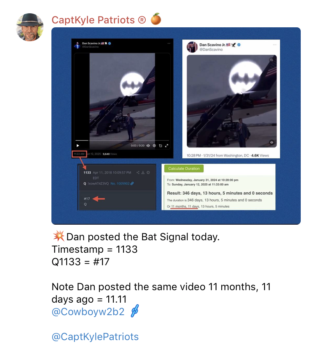The width and height of the screenshot is (328, 344).
Task: Open CaptKyle Patriots profile avatar
Action: [x=30, y=27]
